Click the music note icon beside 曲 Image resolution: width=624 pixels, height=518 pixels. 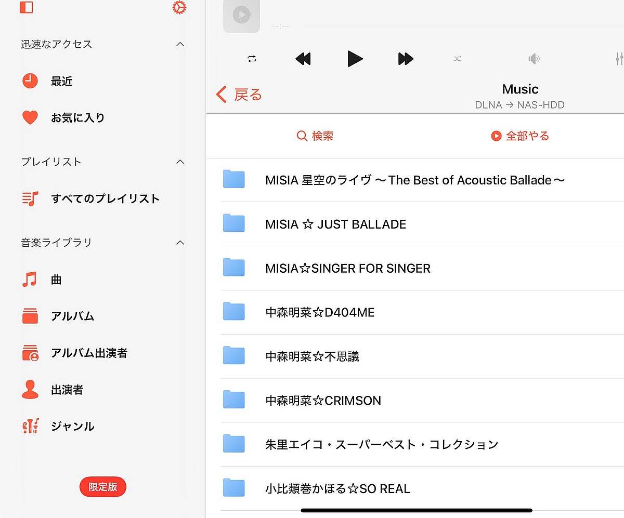(30, 280)
